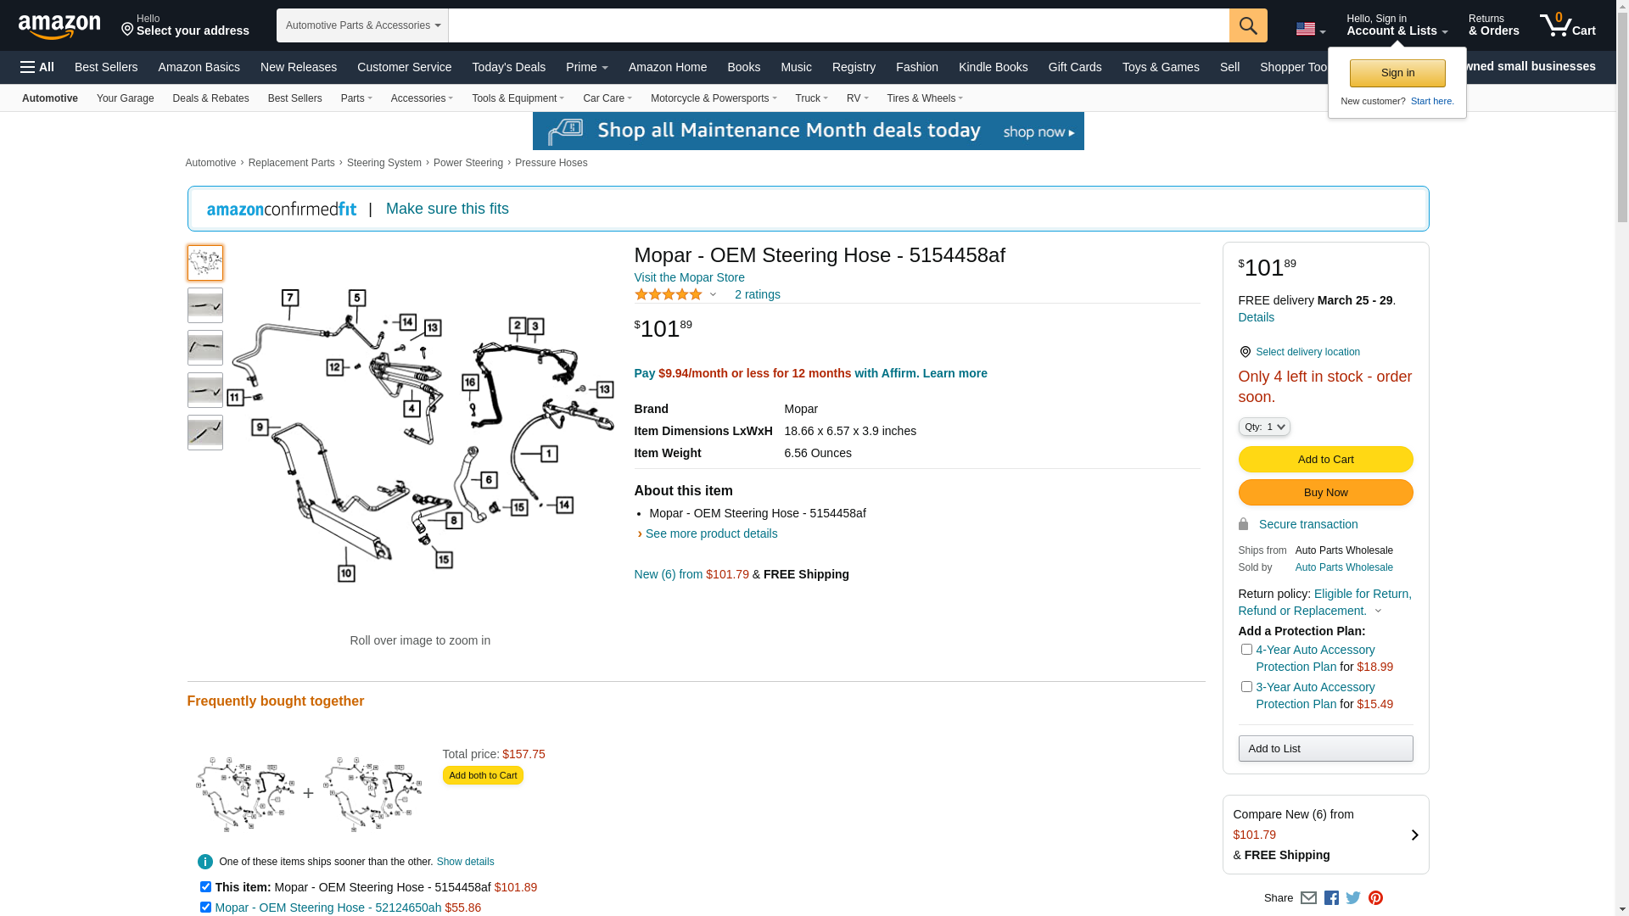Check the 3-Year Protection Plan box
This screenshot has height=916, width=1629.
[x=1246, y=687]
